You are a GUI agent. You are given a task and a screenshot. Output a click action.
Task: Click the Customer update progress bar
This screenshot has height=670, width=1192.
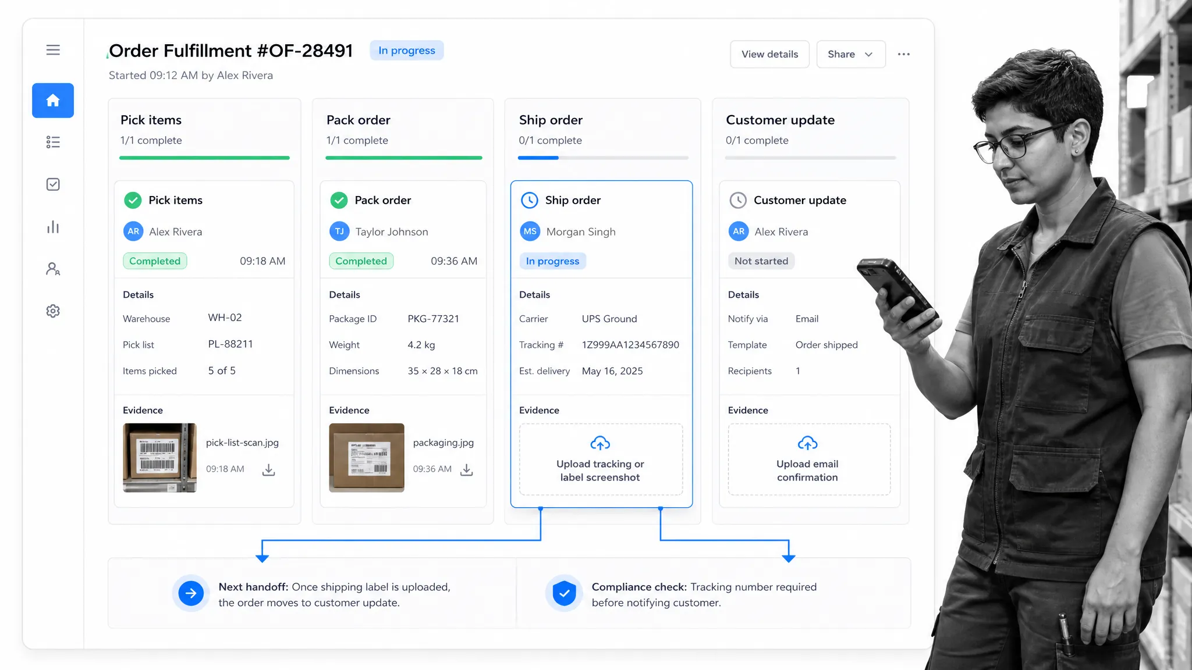[x=810, y=158]
